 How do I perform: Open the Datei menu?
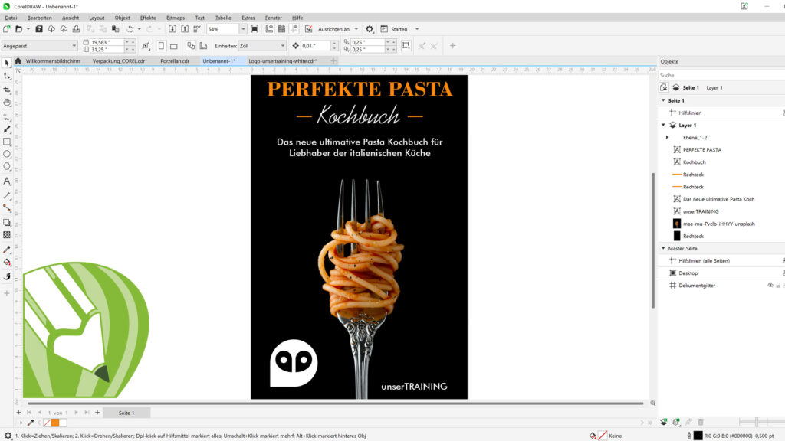click(11, 18)
